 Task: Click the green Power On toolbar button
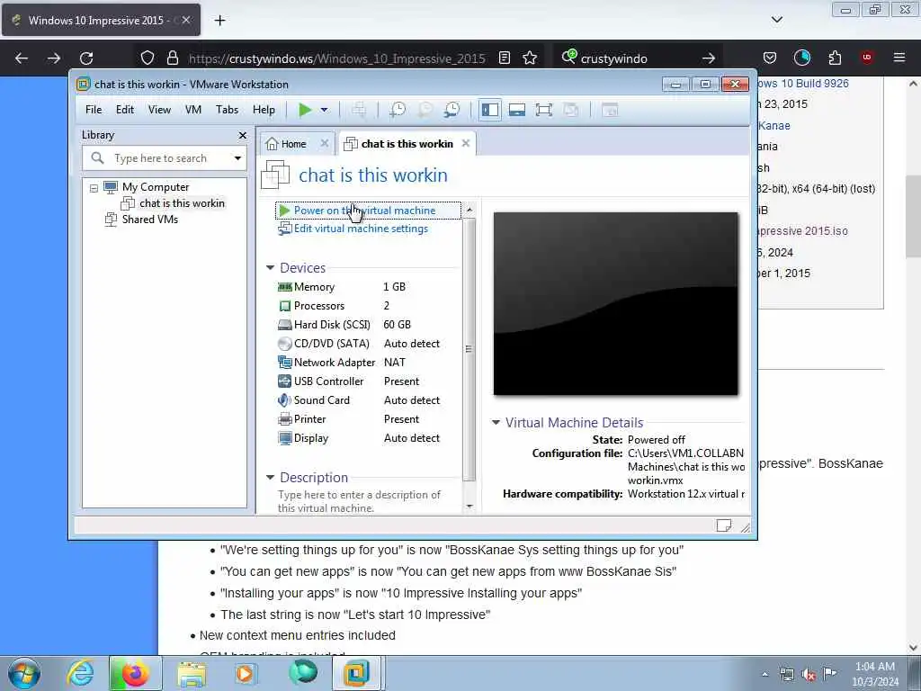[x=305, y=110]
